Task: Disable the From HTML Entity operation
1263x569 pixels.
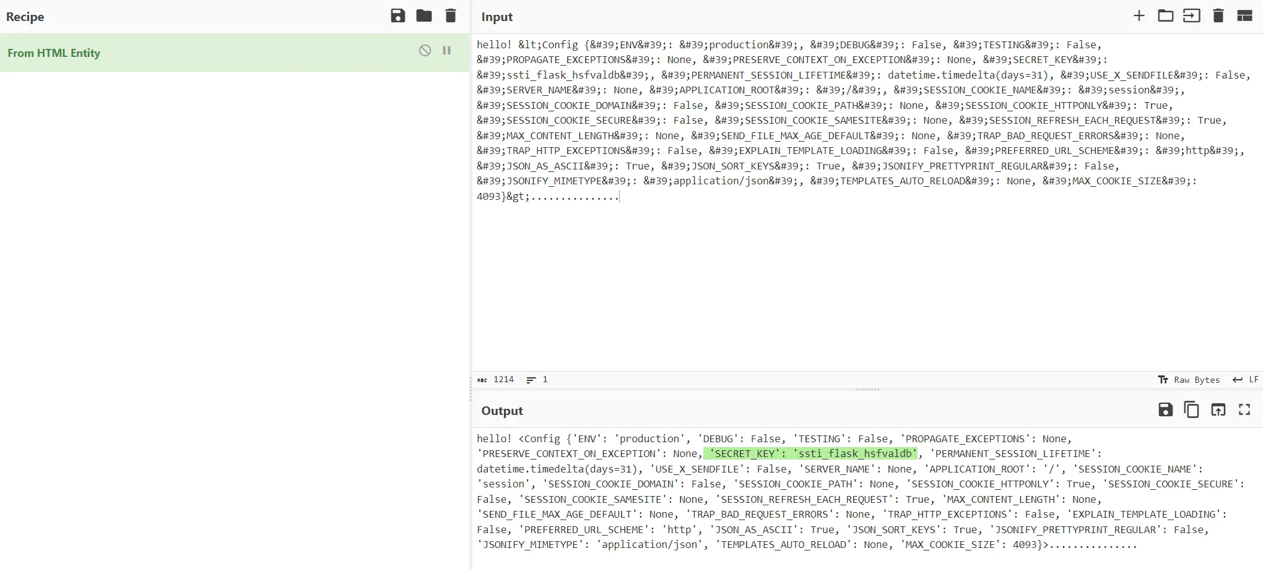Action: pyautogui.click(x=425, y=51)
